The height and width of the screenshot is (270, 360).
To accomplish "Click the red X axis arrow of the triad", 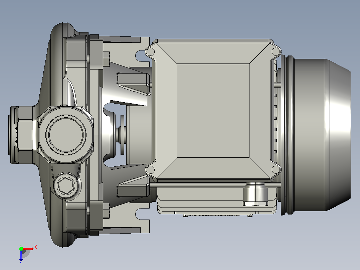I will [x=28, y=249].
